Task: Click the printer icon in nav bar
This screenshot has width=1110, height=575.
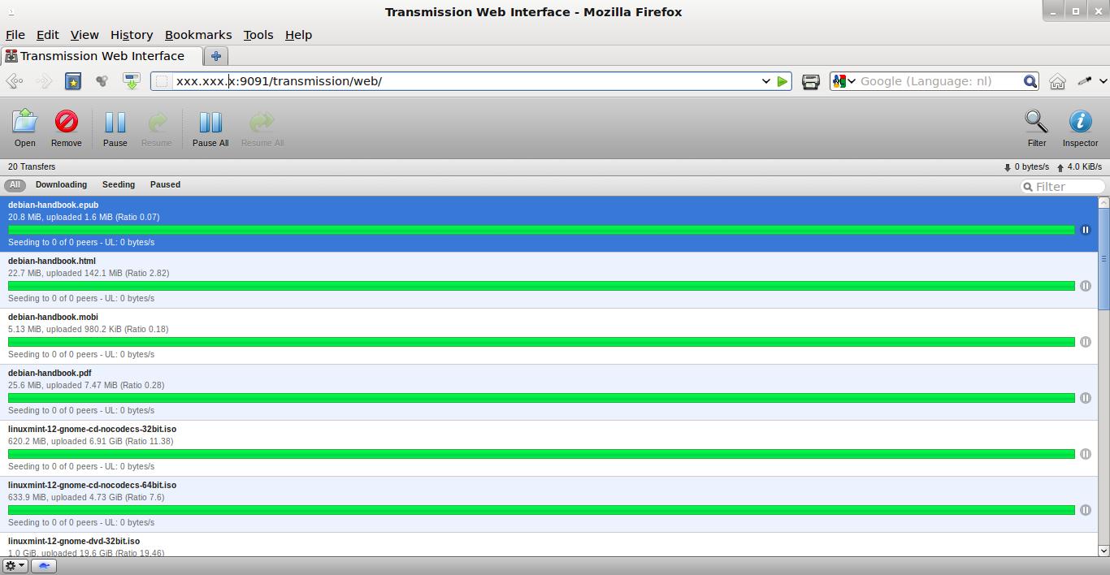Action: coord(810,81)
